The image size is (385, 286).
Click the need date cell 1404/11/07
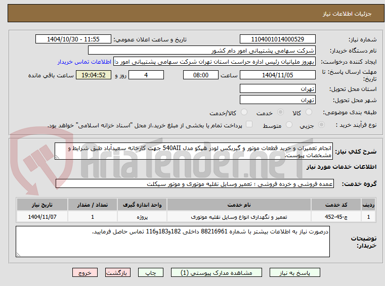pos(42,217)
